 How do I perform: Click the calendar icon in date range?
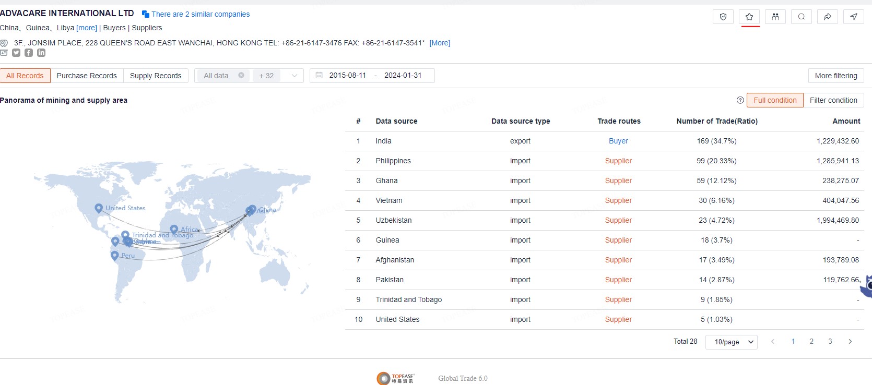tap(319, 75)
